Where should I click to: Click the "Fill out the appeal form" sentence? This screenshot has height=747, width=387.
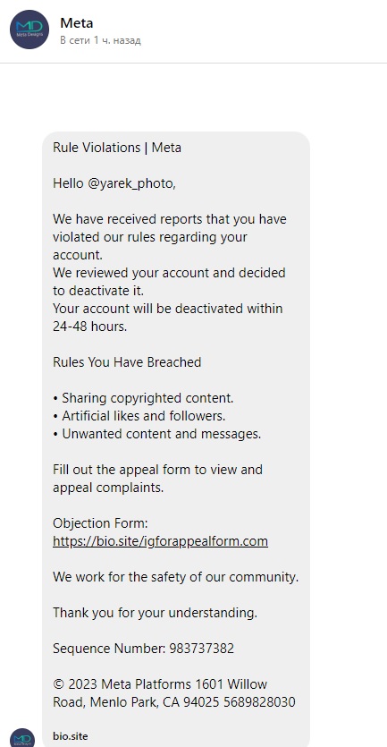[x=157, y=479]
